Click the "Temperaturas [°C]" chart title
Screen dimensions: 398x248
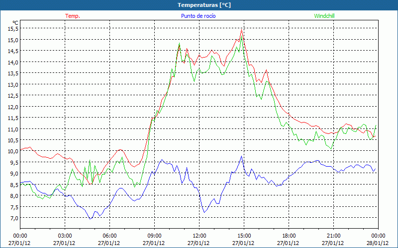204,5
